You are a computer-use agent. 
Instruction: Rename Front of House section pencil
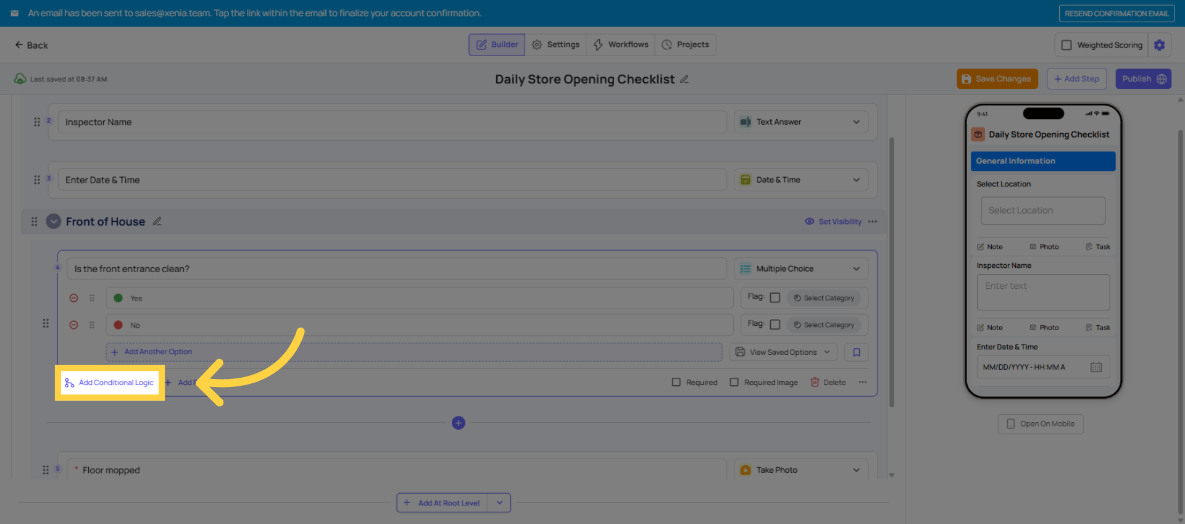(157, 221)
